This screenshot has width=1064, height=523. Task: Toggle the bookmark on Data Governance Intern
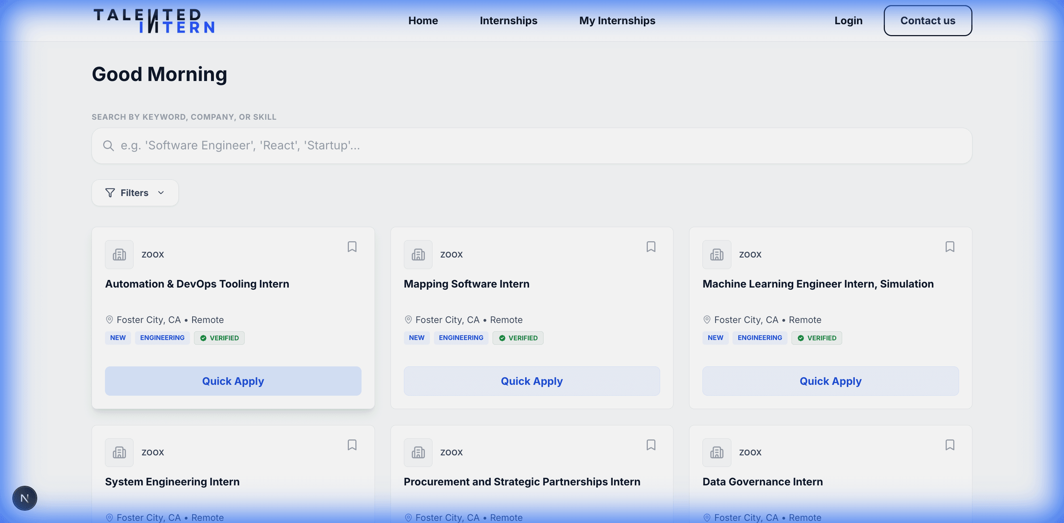click(950, 445)
